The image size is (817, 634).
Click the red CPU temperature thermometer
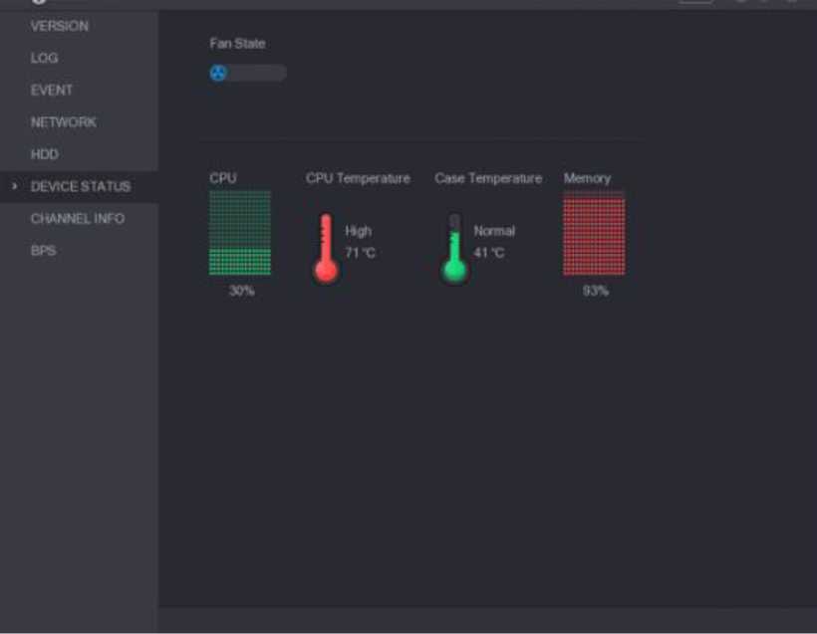326,248
